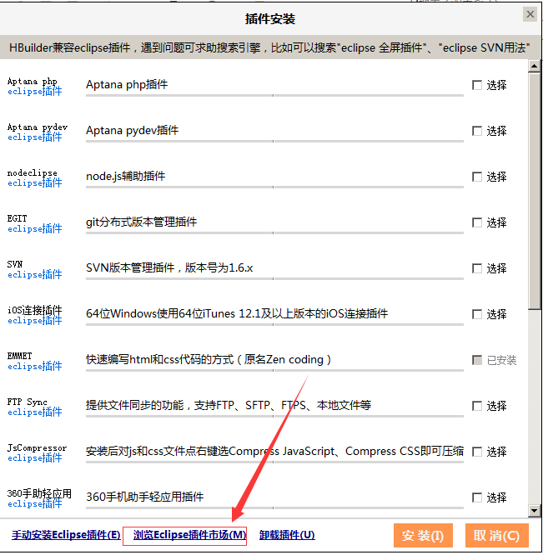The width and height of the screenshot is (543, 555).
Task: Select the nodeclipse node.js plugin checkbox
Action: (x=477, y=177)
